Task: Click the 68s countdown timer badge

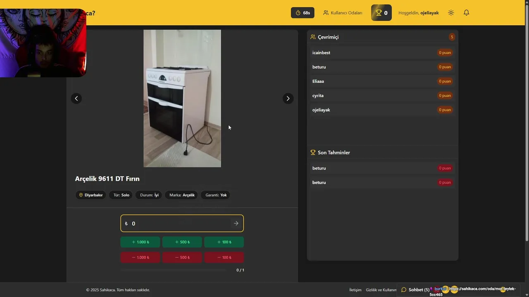Action: point(303,13)
